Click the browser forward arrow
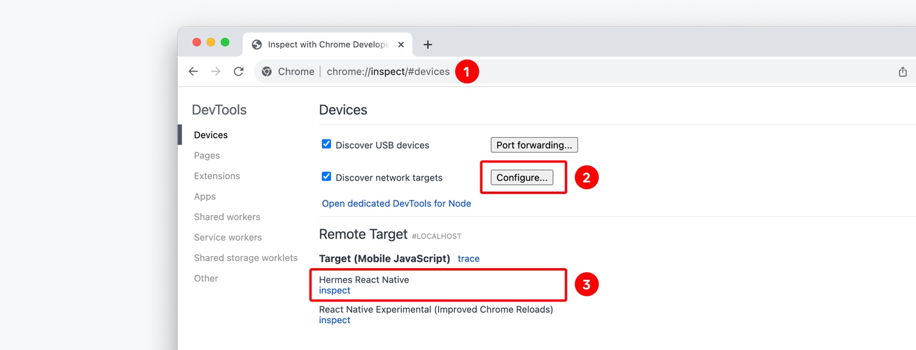The width and height of the screenshot is (916, 350). pyautogui.click(x=216, y=71)
